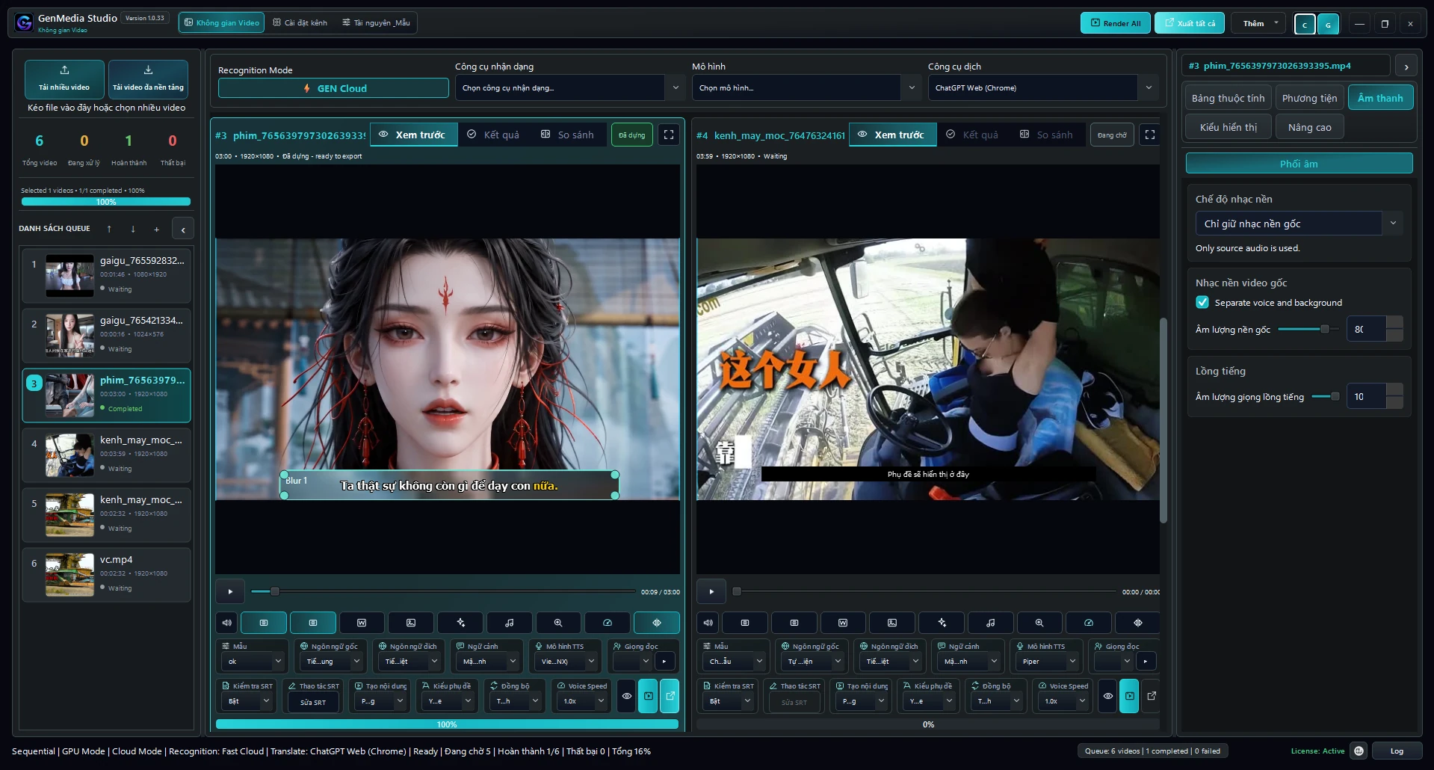Open Mẫu dropdown showing ok in #3 panel
The image size is (1434, 770).
click(x=253, y=661)
